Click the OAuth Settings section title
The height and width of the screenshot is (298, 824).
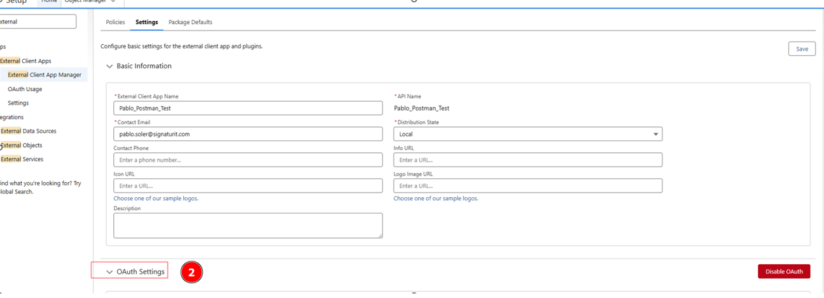(141, 272)
